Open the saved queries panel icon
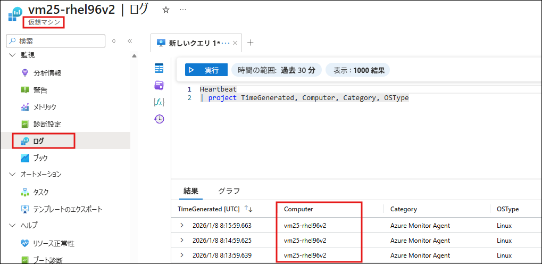This screenshot has height=264, width=542. tap(160, 85)
